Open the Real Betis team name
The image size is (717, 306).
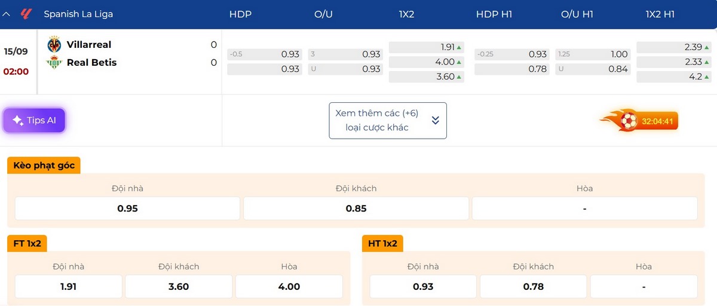(91, 62)
